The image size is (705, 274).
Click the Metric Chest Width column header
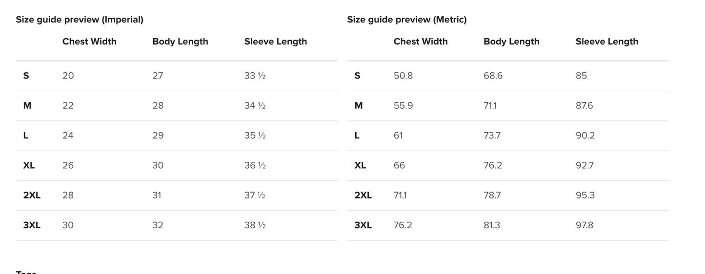pos(421,41)
